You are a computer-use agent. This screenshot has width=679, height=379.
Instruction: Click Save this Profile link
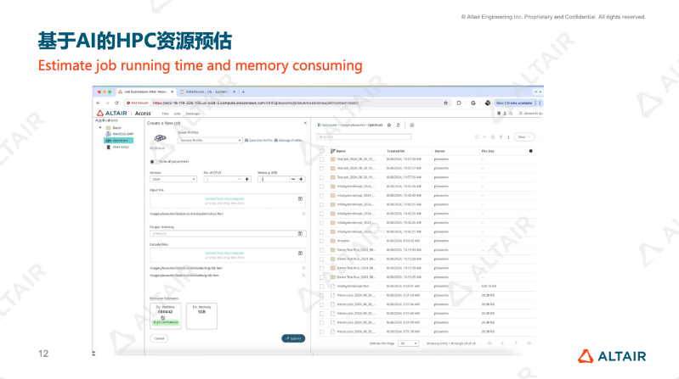tap(258, 140)
